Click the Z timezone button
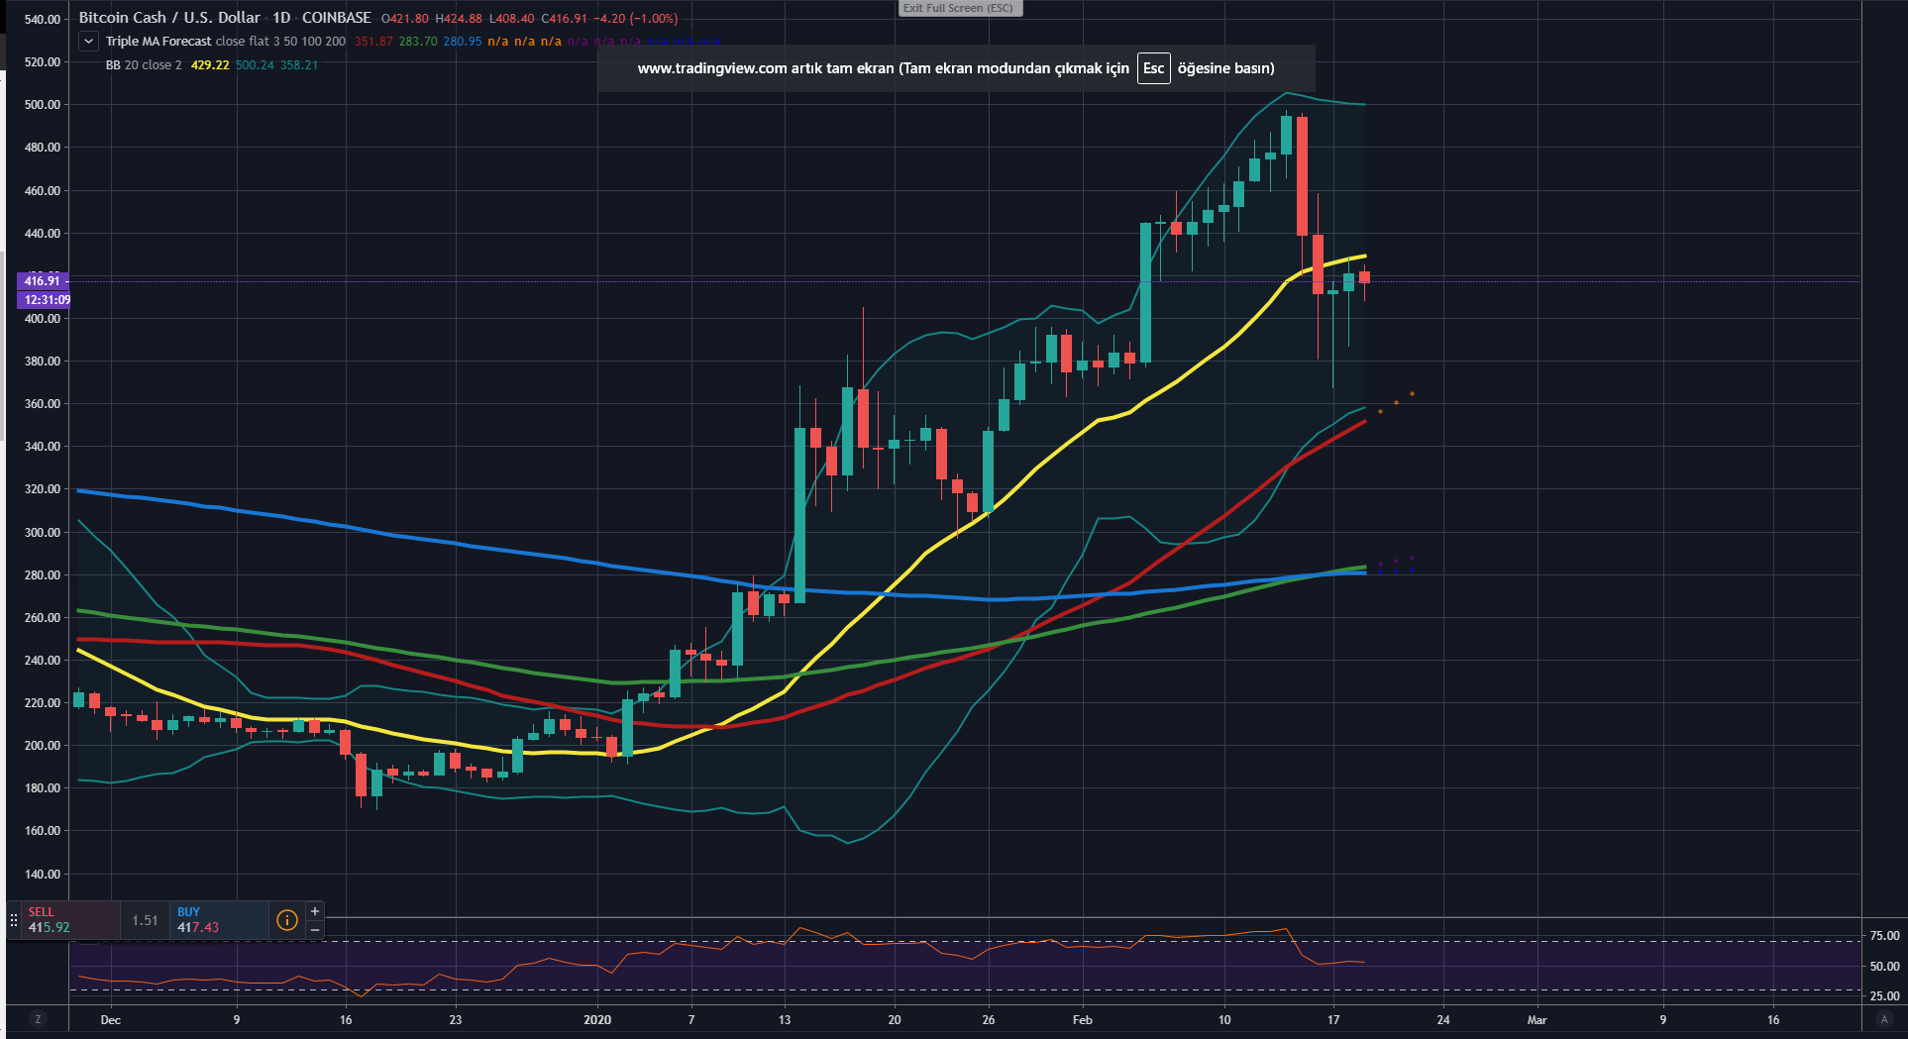Screen dimensions: 1908x1039 [38, 1019]
